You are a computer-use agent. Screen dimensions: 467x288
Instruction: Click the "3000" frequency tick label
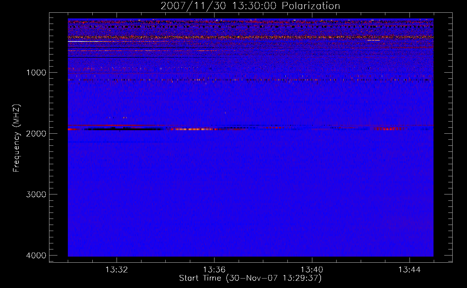pos(36,194)
